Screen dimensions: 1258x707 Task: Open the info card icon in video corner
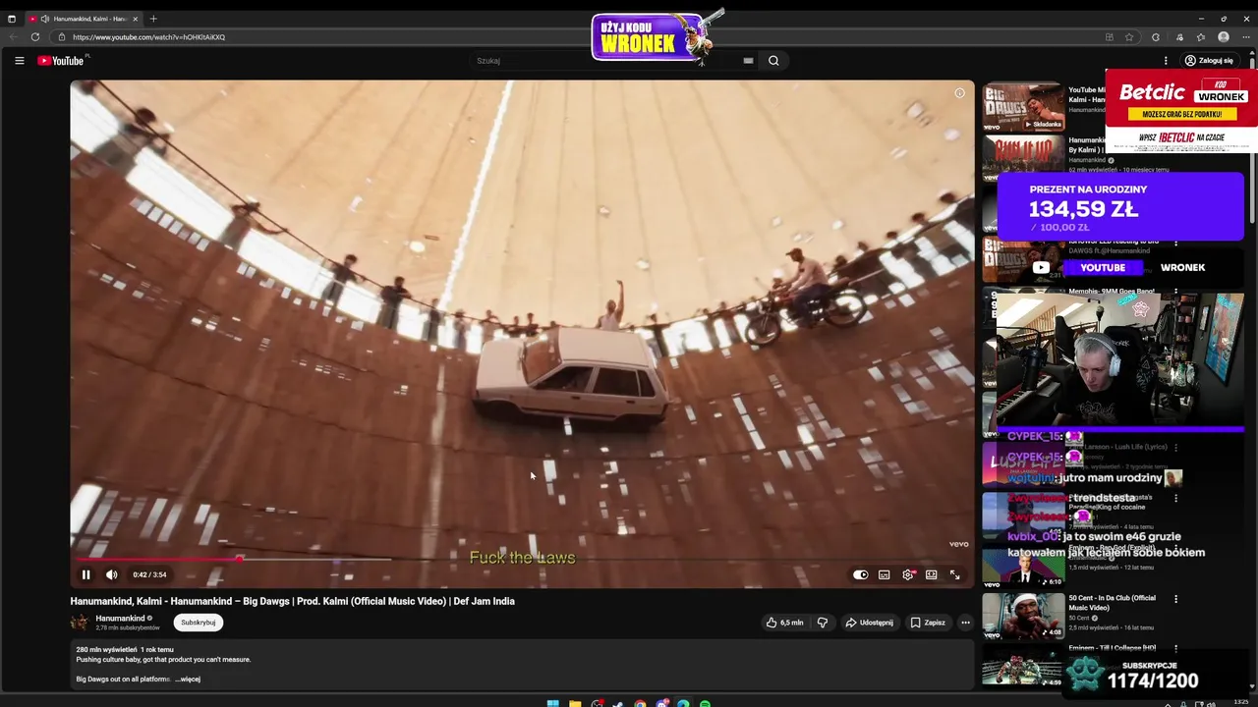pos(959,93)
